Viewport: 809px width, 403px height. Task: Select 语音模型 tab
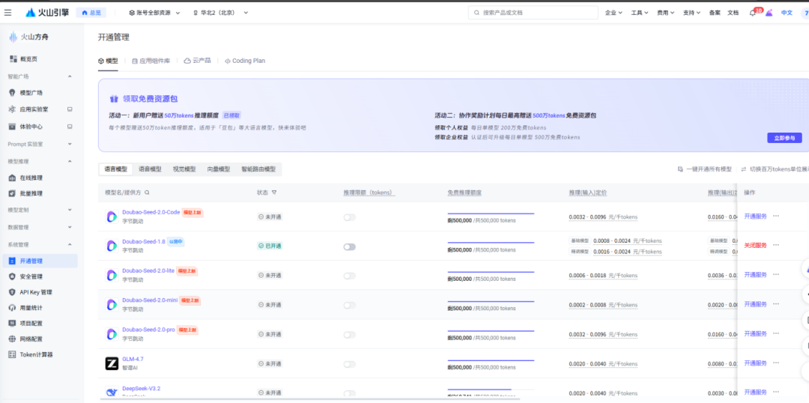[150, 169]
